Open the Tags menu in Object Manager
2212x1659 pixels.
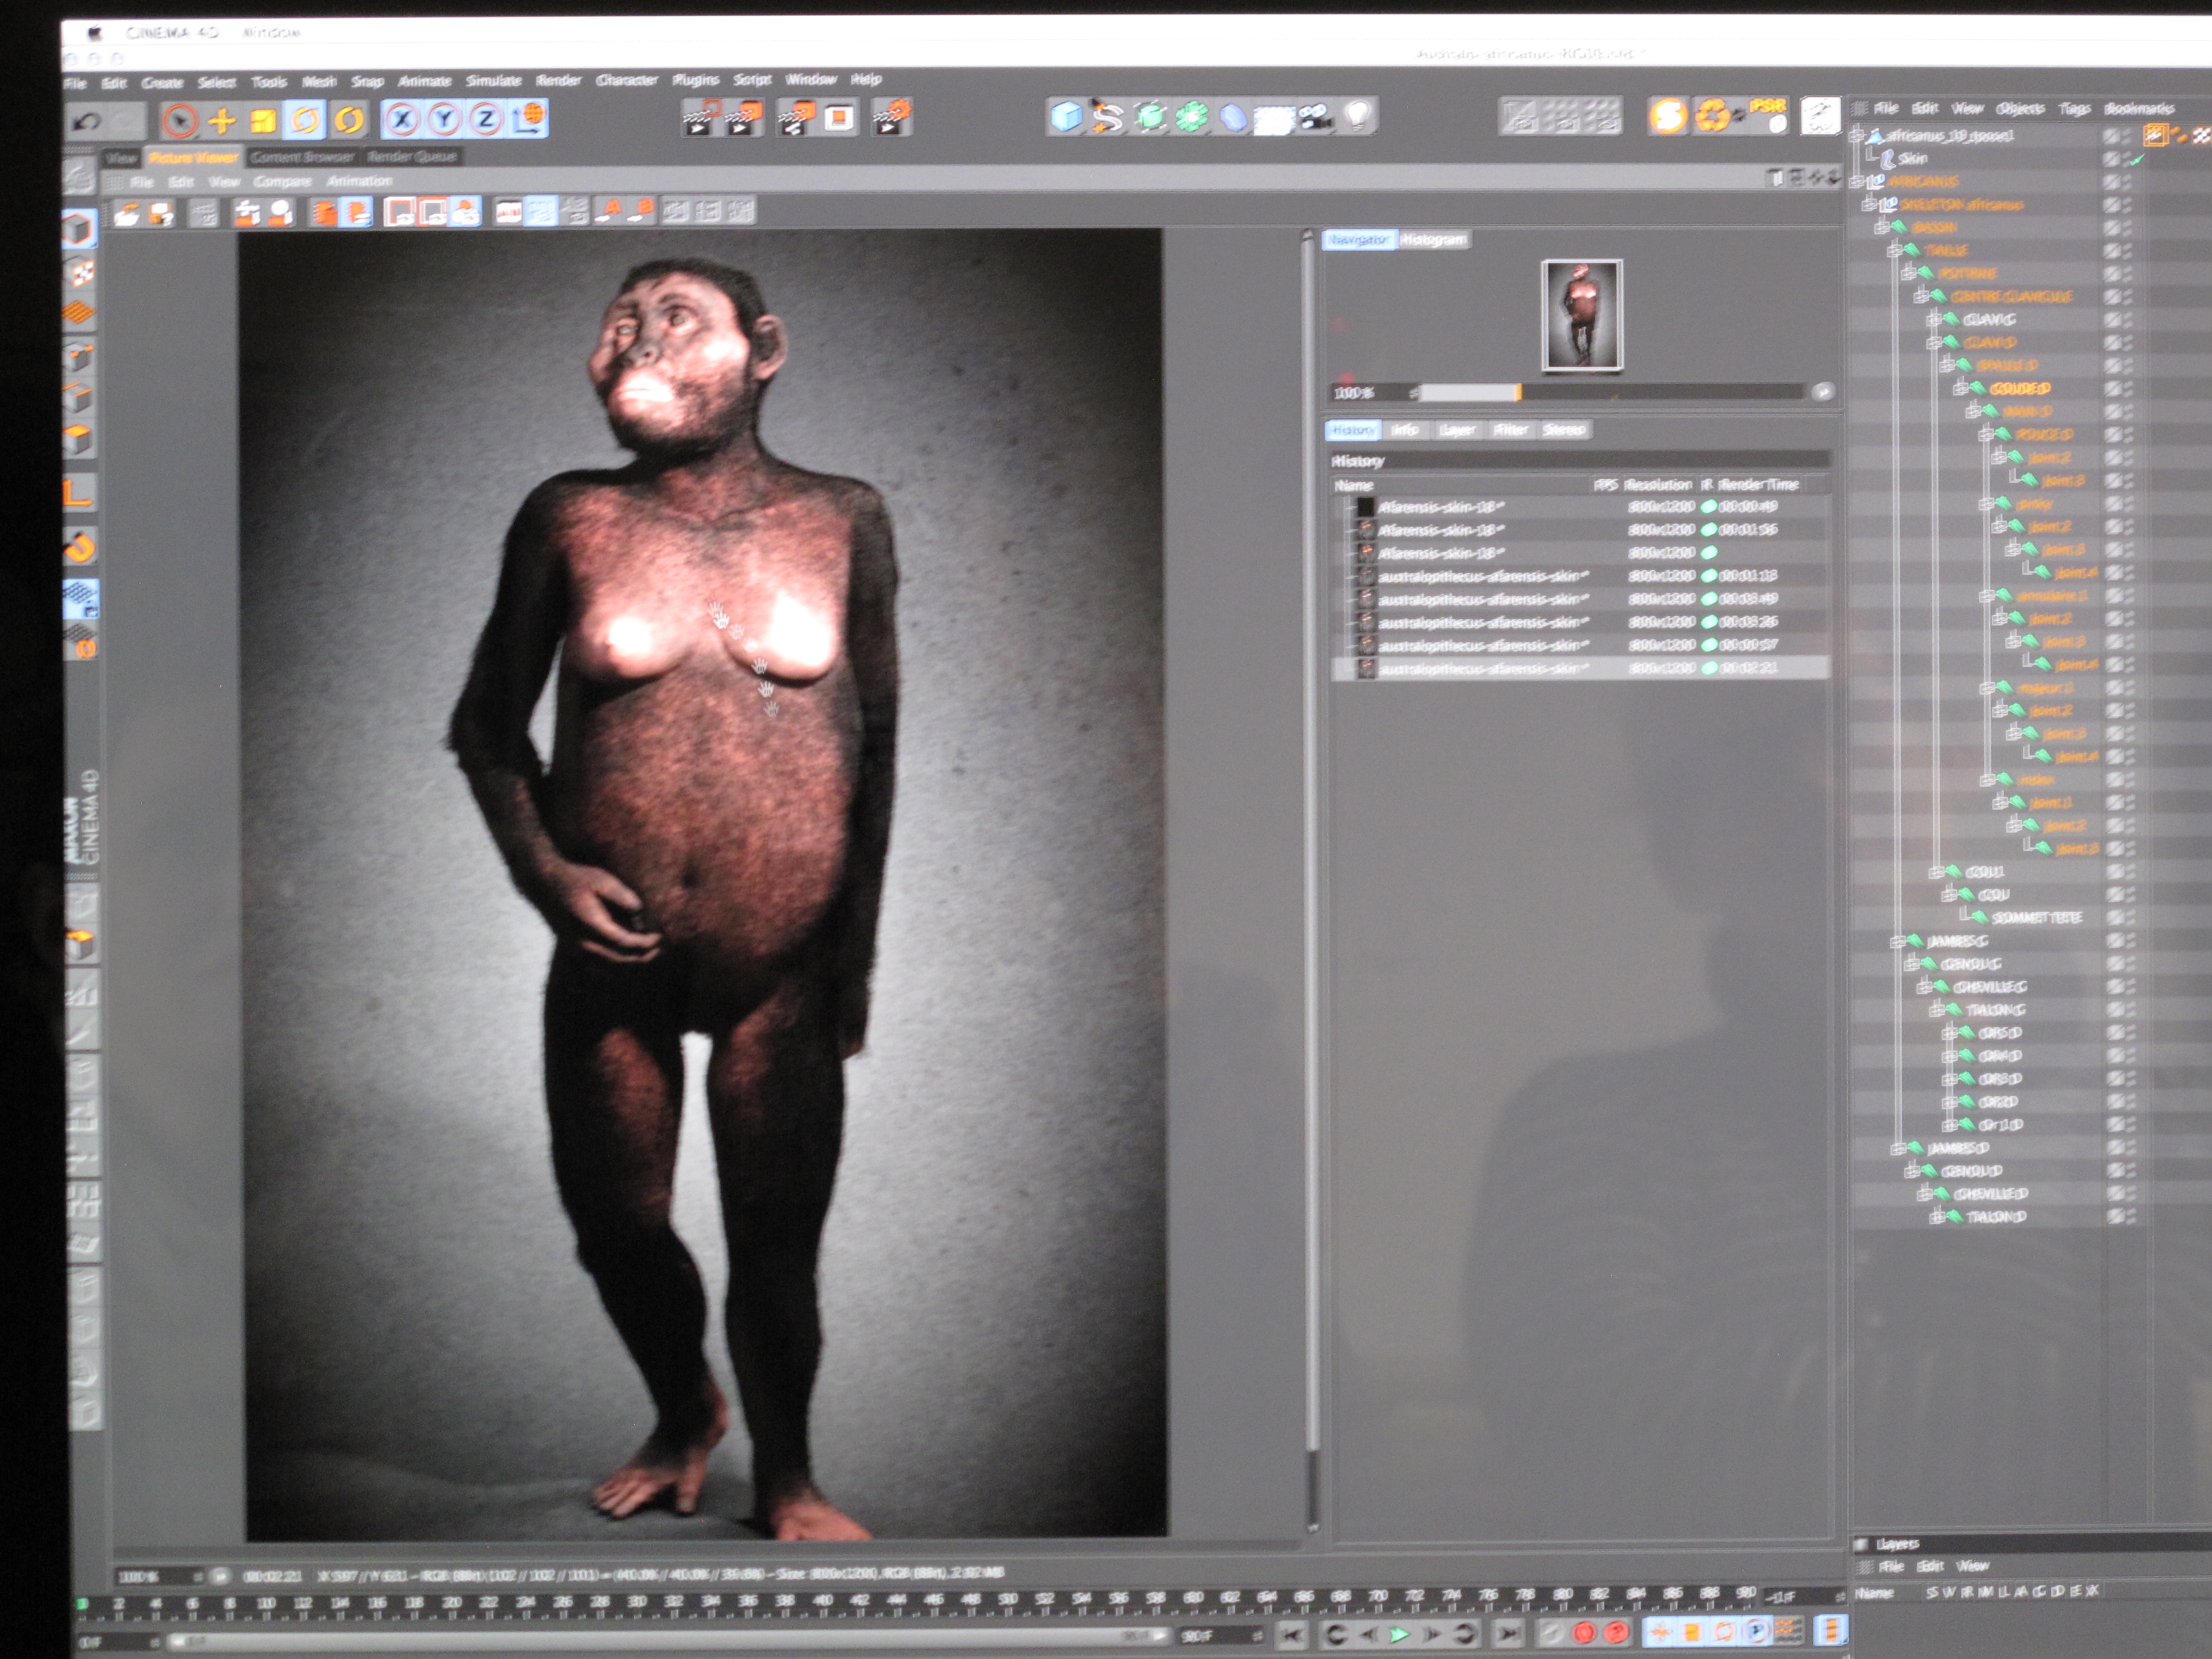2075,108
